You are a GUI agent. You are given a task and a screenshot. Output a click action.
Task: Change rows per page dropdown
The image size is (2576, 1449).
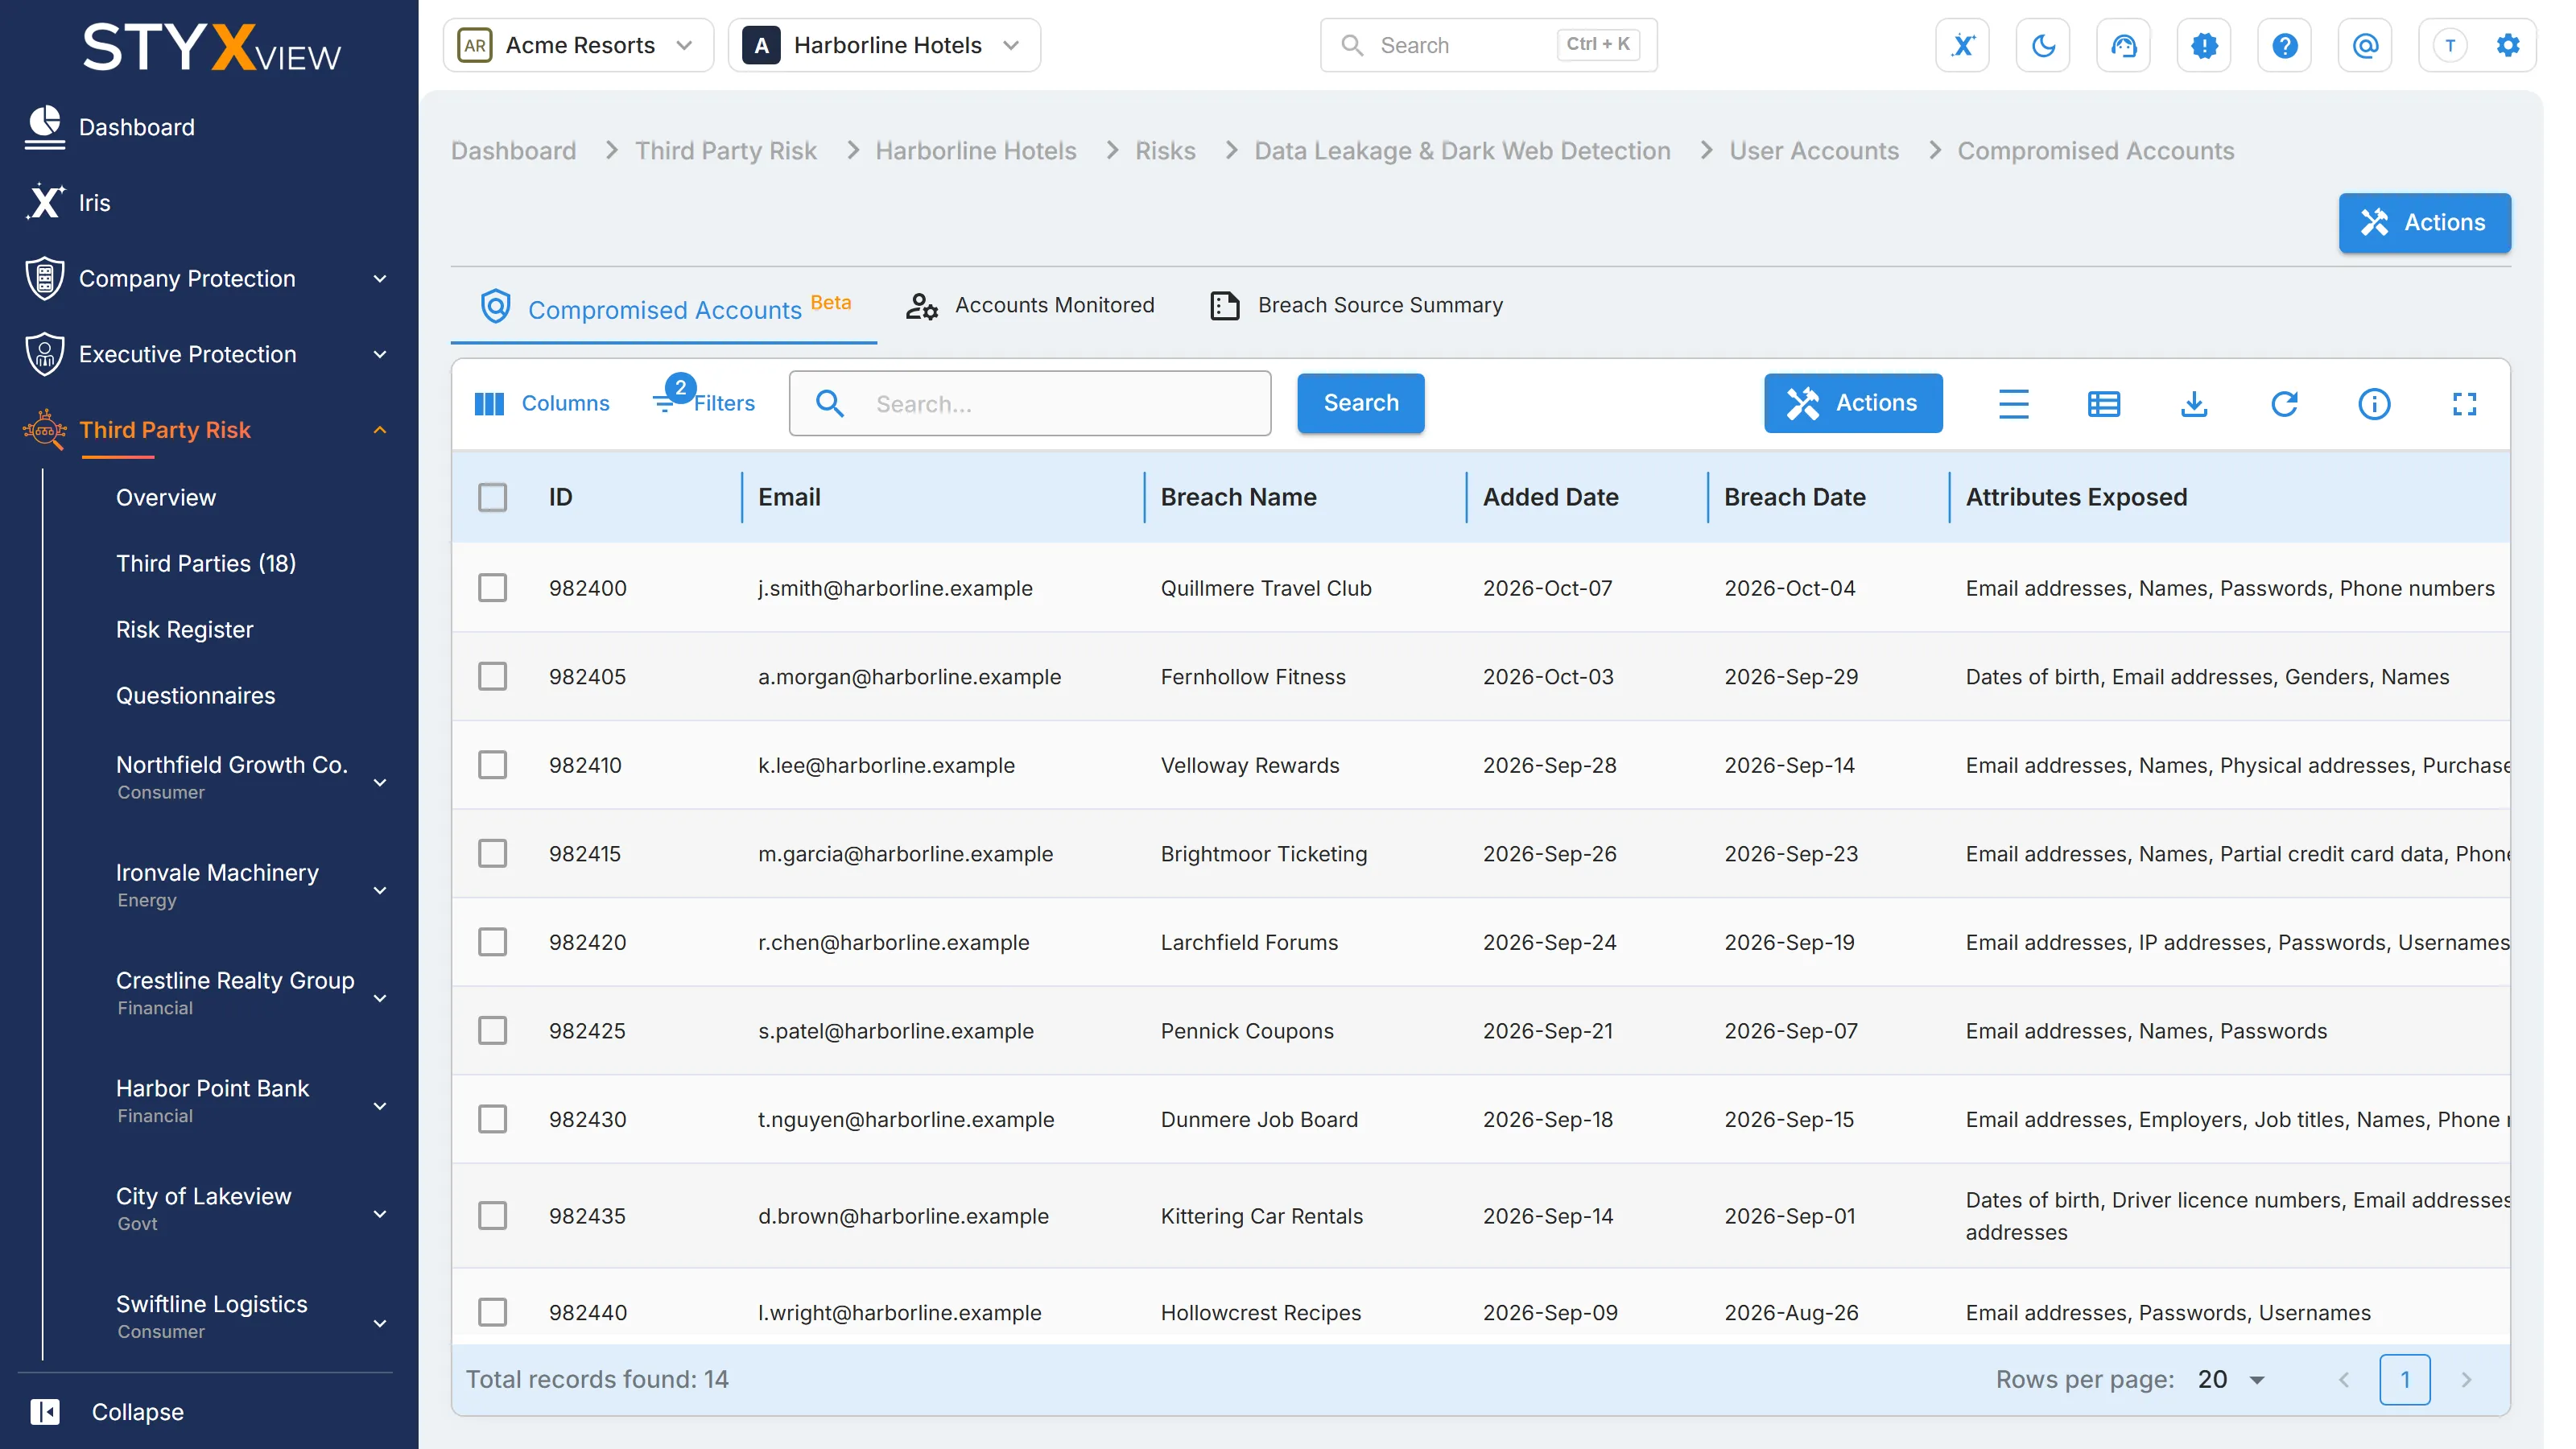(x=2232, y=1380)
